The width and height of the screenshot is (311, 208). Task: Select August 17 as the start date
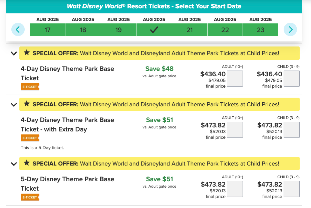[47, 29]
